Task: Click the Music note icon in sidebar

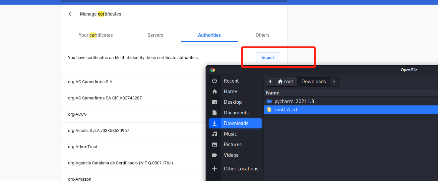Action: coord(215,134)
